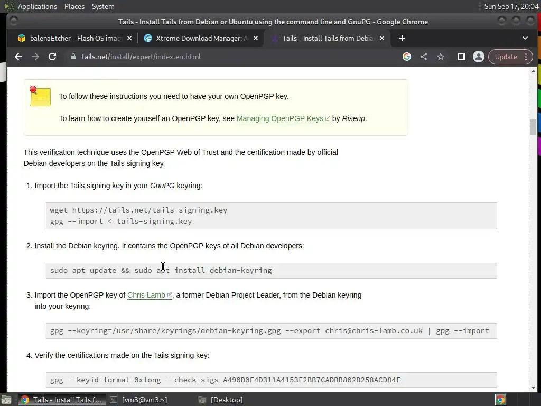Open Chrome's three-dot menu
Viewport: 541px width, 406px height.
[x=526, y=57]
